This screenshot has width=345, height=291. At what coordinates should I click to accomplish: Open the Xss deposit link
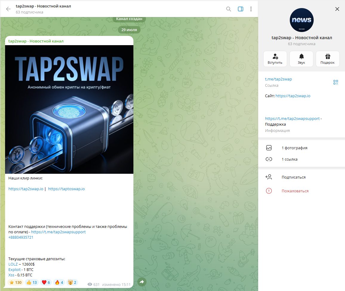(11, 275)
